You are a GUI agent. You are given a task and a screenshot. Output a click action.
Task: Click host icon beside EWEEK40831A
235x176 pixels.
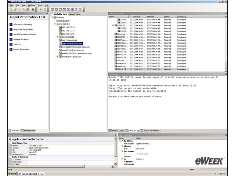coord(60,37)
